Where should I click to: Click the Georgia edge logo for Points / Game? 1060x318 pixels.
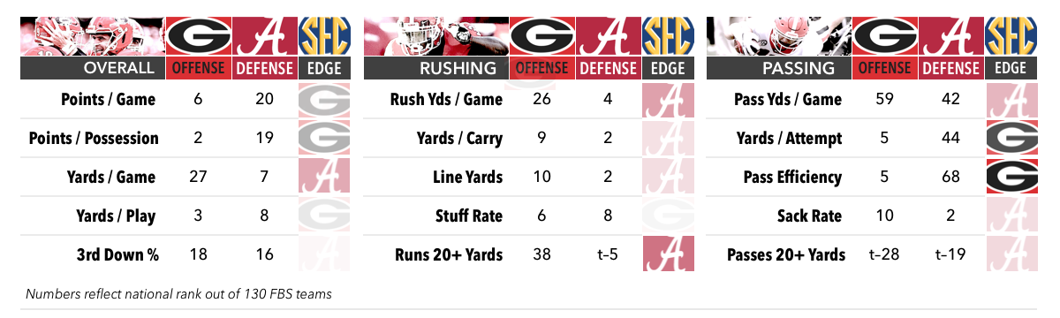(324, 100)
